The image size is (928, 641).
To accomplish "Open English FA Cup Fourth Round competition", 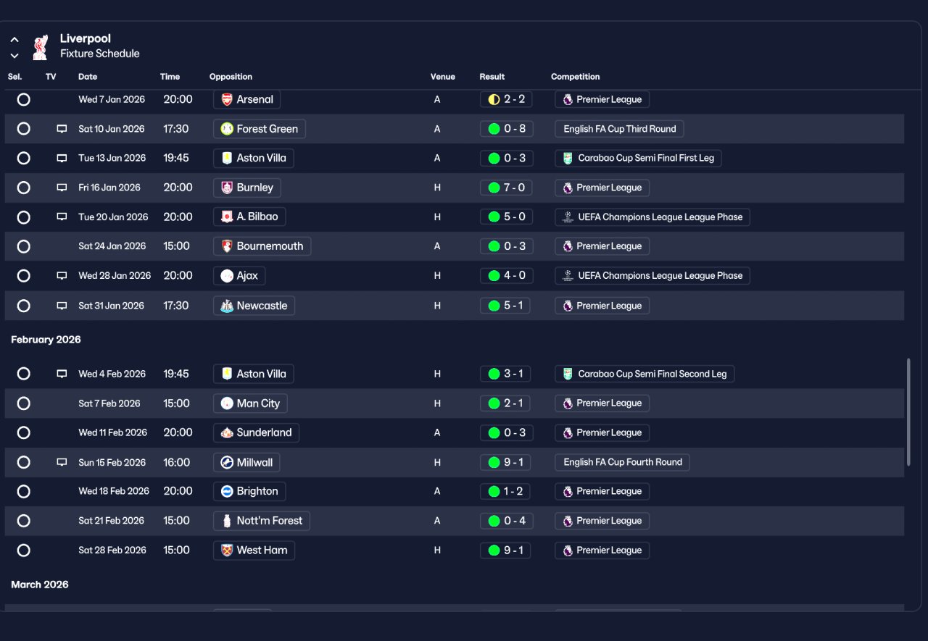I will (622, 462).
